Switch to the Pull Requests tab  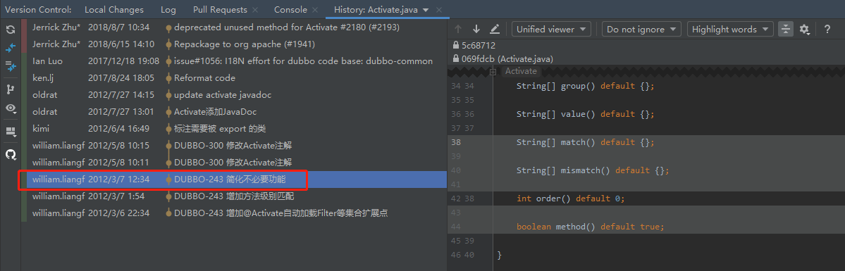click(220, 10)
